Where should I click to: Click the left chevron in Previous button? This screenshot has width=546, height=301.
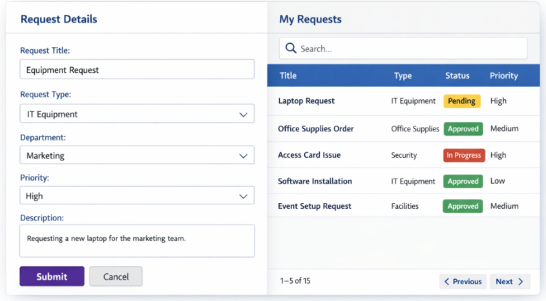[446, 282]
